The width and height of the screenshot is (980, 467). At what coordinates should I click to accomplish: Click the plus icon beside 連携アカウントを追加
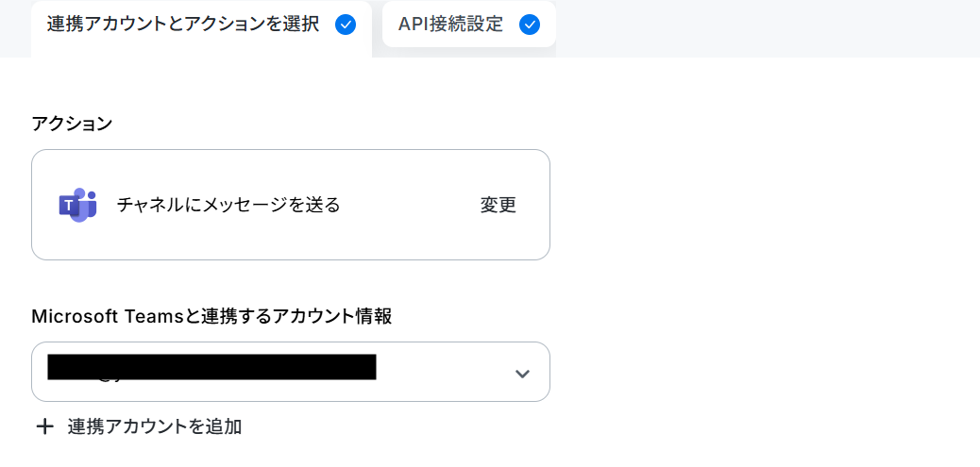pyautogui.click(x=44, y=427)
